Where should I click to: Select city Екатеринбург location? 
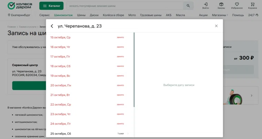point(19,15)
